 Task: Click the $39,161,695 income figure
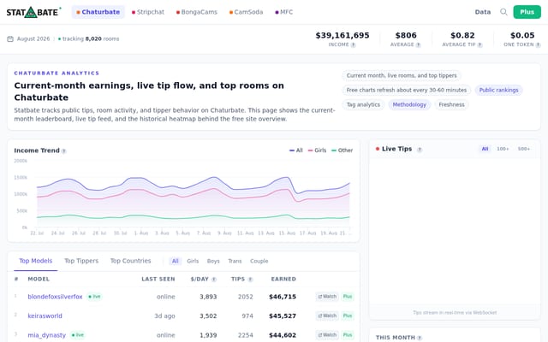[342, 35]
